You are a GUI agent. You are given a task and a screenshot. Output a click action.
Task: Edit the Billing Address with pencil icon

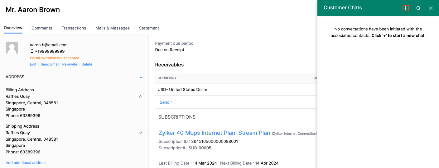tap(141, 96)
